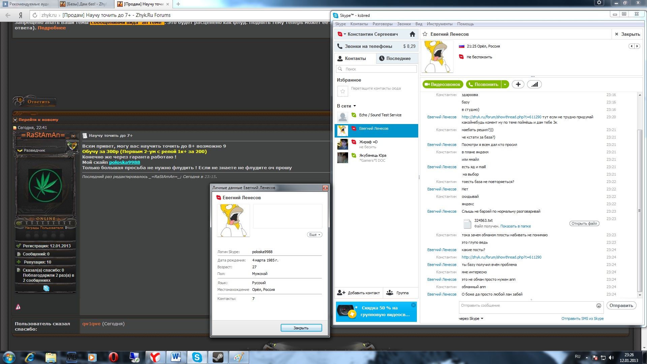Open the Skype menu in the menu bar
The width and height of the screenshot is (647, 364).
pyautogui.click(x=340, y=24)
